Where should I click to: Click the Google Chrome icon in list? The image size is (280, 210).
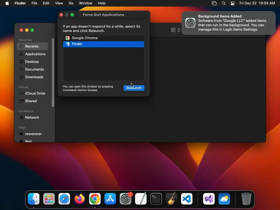[x=68, y=38]
